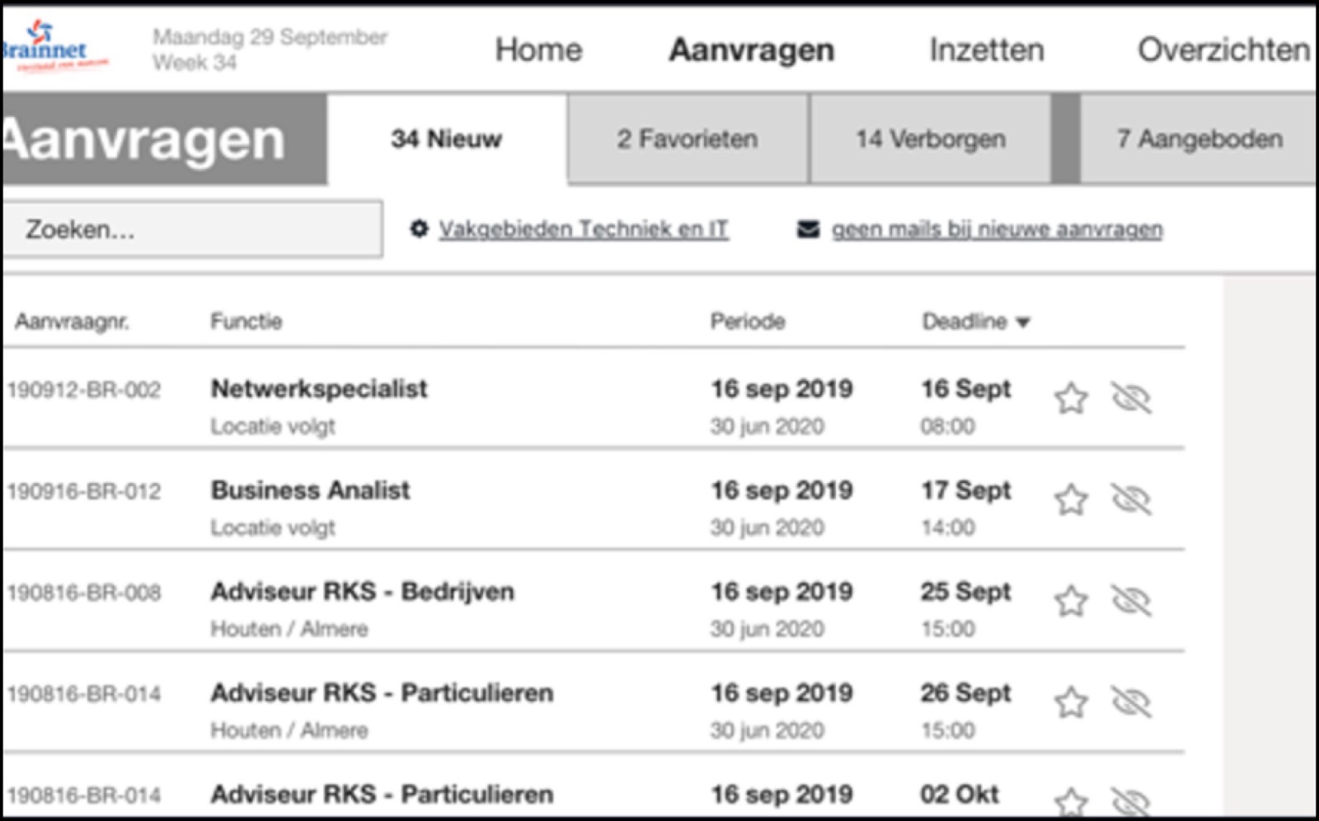Image resolution: width=1319 pixels, height=821 pixels.
Task: Star the 26 Sept Adviseur RKS - Particulieren request
Action: coord(1071,703)
